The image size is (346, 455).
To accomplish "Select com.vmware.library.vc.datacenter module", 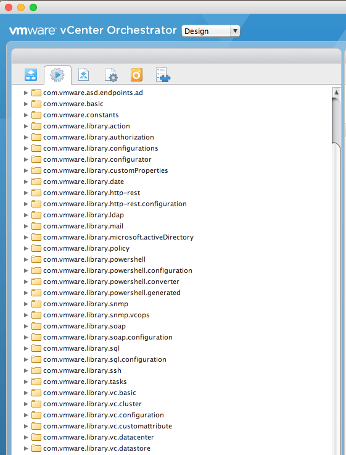I will [99, 437].
